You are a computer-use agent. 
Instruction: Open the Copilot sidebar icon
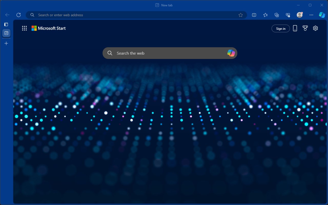click(322, 15)
